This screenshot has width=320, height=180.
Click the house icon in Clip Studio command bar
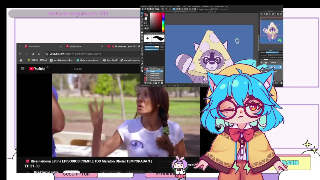[145, 9]
